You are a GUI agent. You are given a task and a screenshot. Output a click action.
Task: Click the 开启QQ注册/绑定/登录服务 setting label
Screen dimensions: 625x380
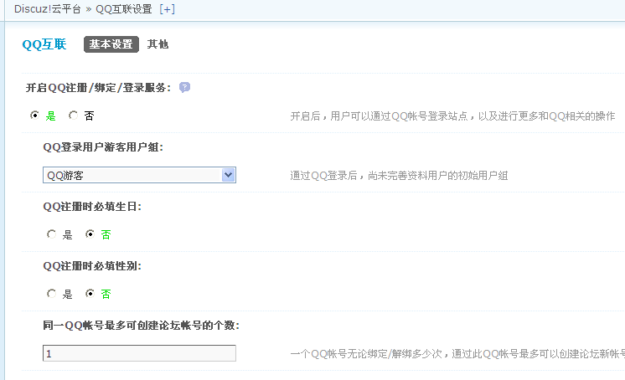click(98, 87)
